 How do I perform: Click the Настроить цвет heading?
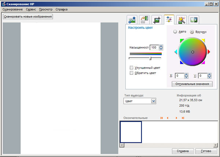[x=140, y=28]
